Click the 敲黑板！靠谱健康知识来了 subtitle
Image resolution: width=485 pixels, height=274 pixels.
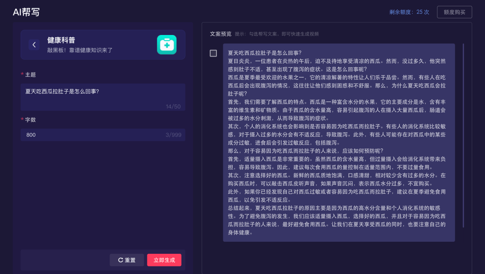click(x=80, y=50)
